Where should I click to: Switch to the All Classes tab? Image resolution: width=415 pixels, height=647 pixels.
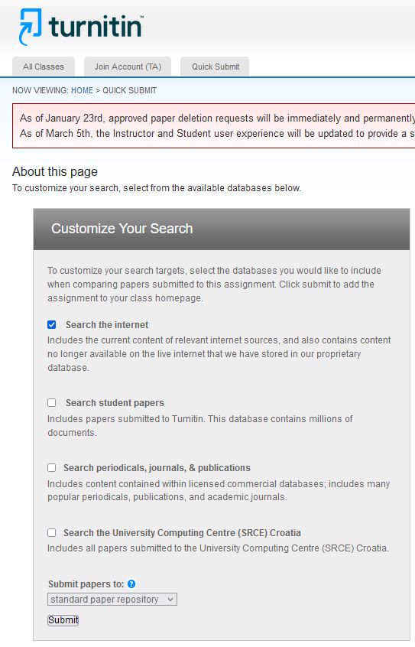pos(44,67)
